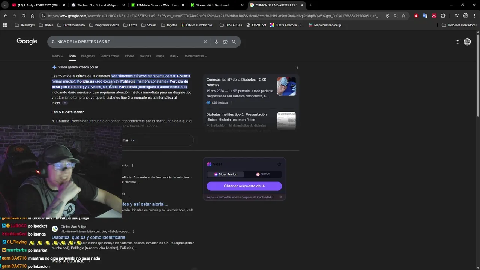
Task: Open 'Diabetes mellitus tipo 2' article link
Action: pyautogui.click(x=236, y=117)
